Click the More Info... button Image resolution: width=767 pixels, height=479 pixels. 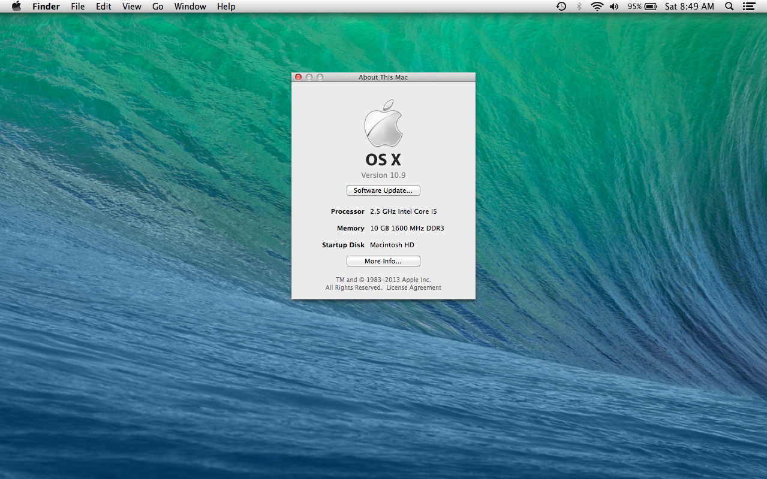pos(383,261)
